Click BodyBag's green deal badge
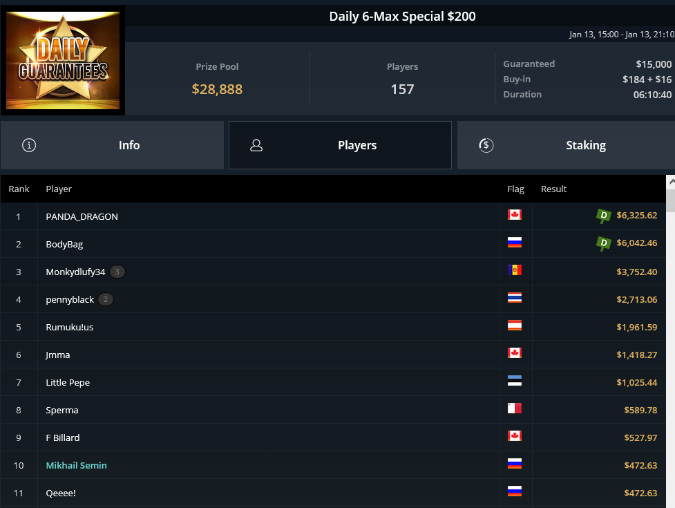675x508 pixels. (x=603, y=243)
